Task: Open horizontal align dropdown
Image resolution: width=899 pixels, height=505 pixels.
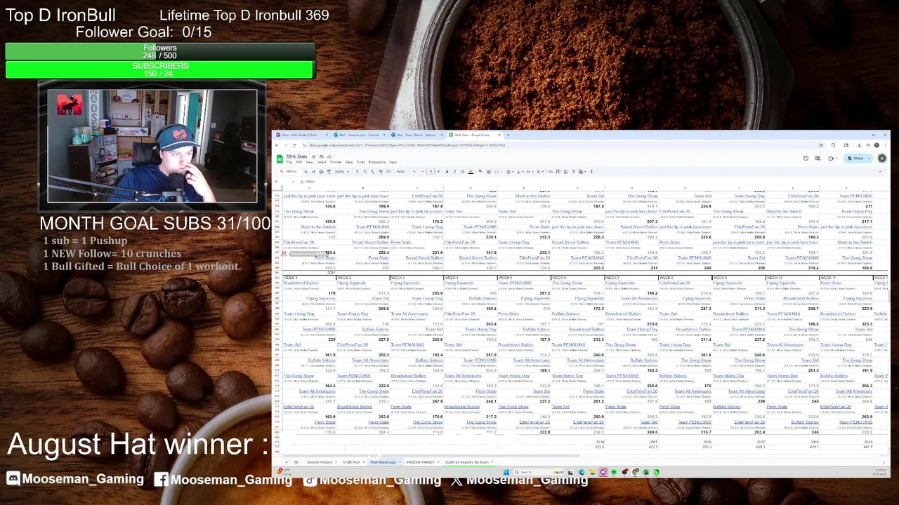Action: (x=510, y=171)
